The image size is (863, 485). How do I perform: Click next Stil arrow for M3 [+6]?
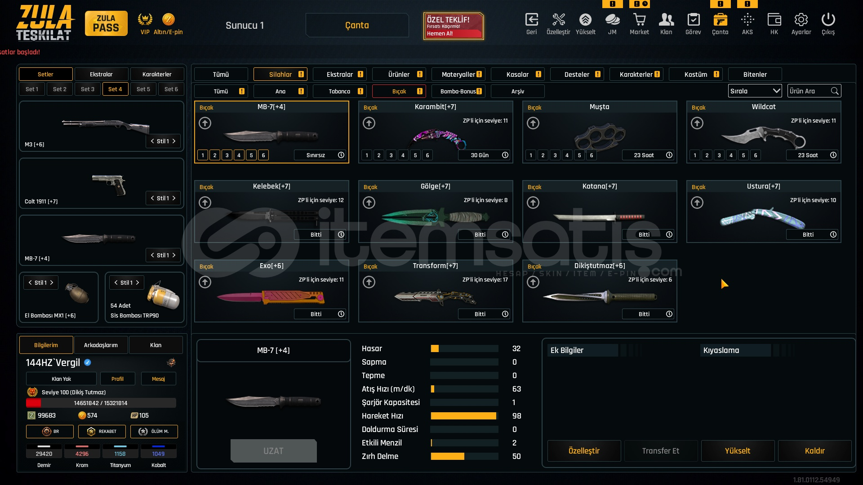coord(174,141)
